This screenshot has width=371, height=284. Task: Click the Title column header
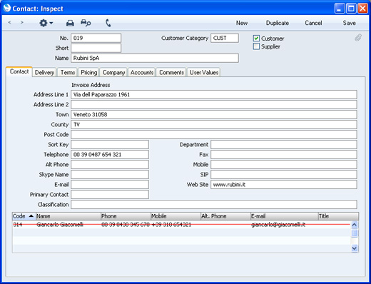click(338, 216)
